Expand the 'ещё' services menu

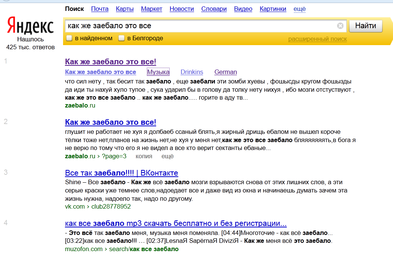pos(300,9)
